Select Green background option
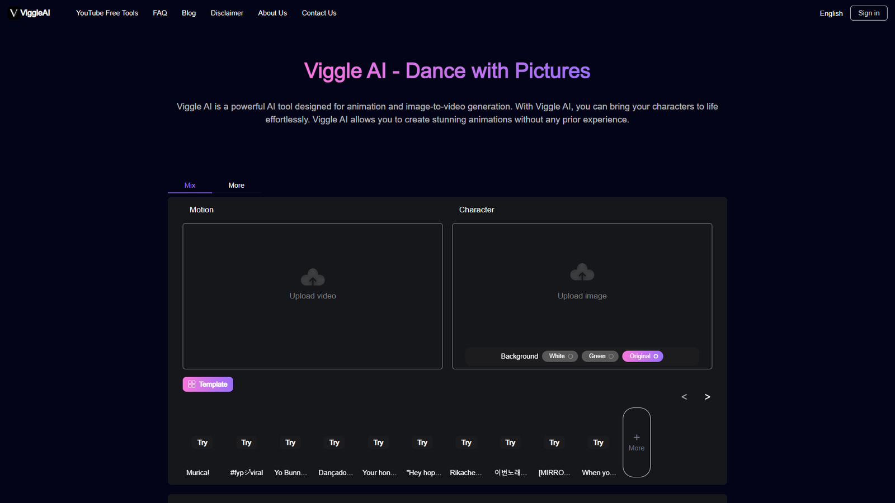 600,356
